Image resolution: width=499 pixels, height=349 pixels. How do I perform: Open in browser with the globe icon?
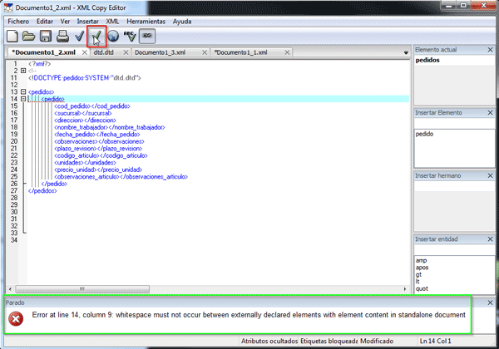(112, 36)
